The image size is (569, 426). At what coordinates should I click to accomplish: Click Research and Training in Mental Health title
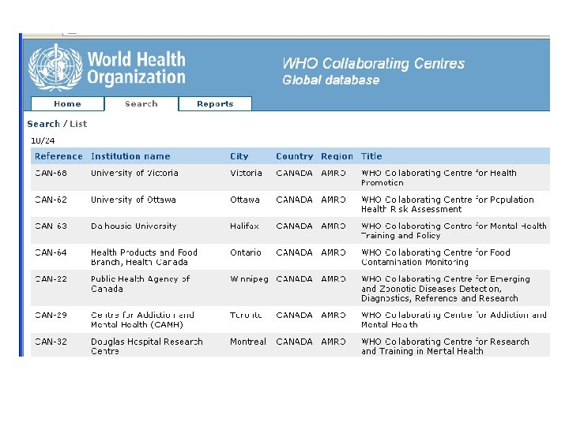click(445, 346)
